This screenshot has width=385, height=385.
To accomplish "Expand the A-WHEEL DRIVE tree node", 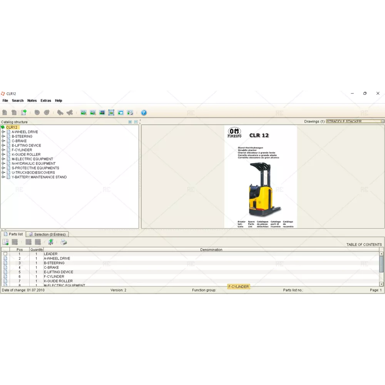I will pos(3,132).
